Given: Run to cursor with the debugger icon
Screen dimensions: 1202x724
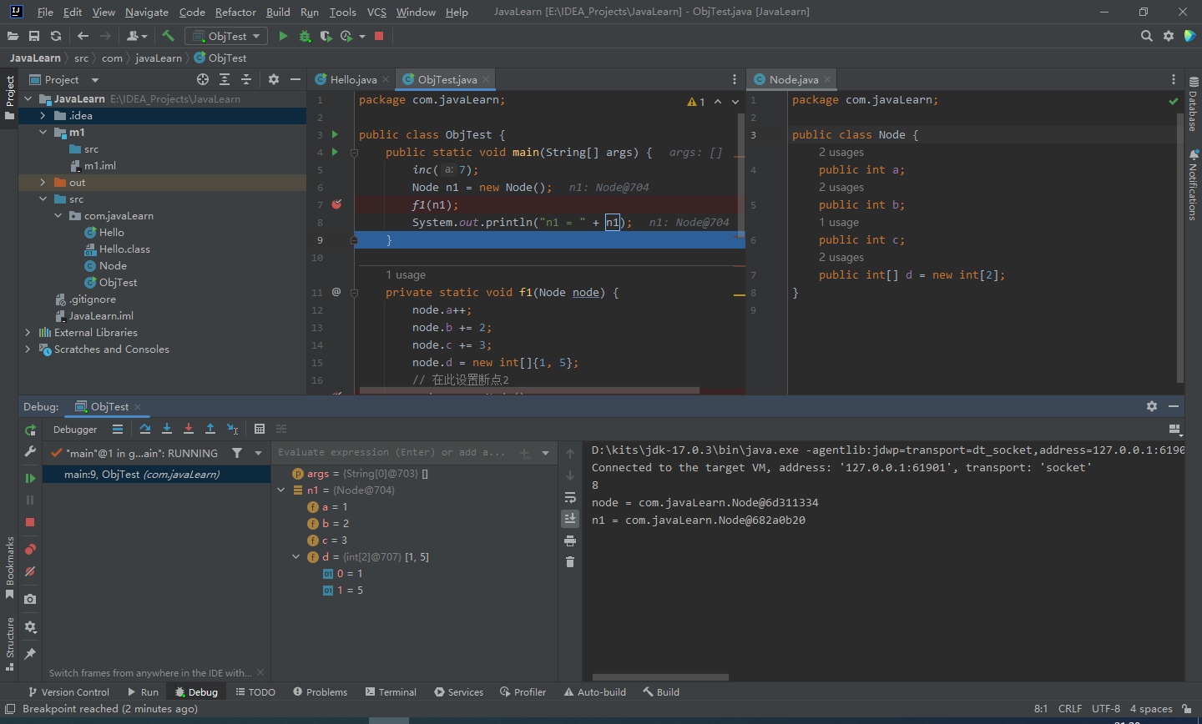Looking at the screenshot, I should (x=233, y=429).
